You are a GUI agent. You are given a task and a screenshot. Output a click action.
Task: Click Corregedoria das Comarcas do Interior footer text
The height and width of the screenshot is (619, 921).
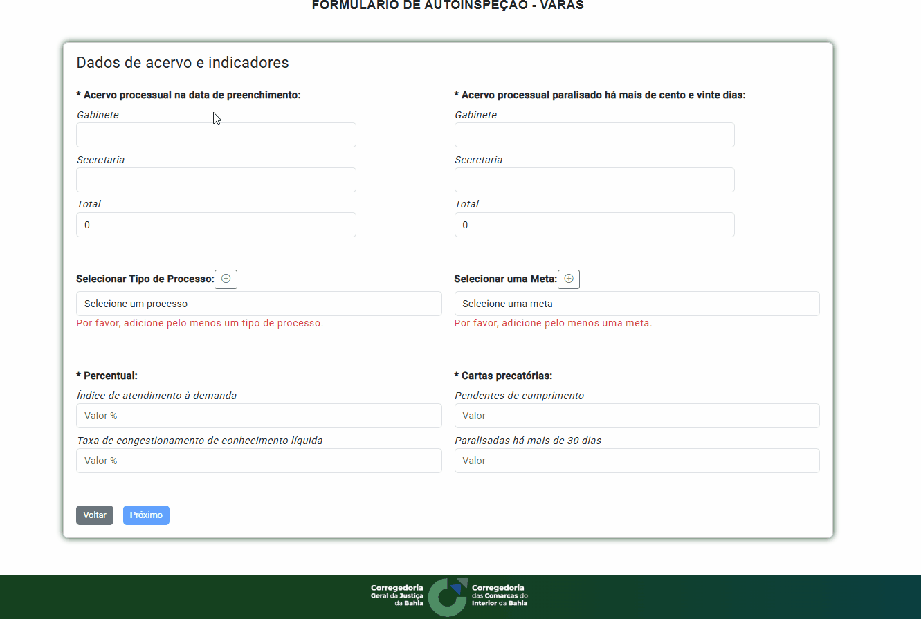500,595
